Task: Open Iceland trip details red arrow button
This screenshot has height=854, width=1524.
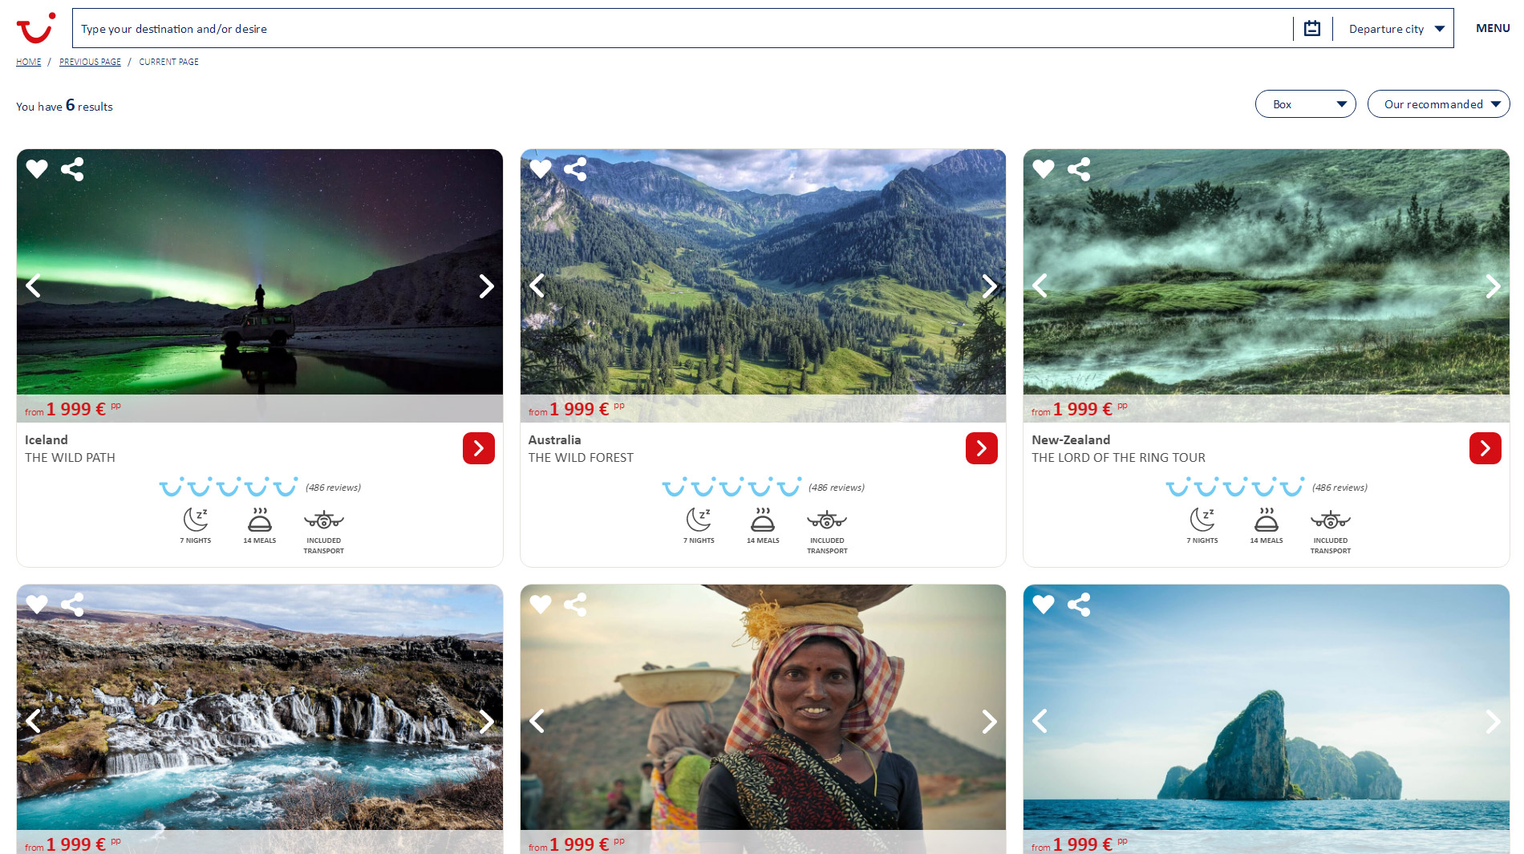Action: click(479, 448)
